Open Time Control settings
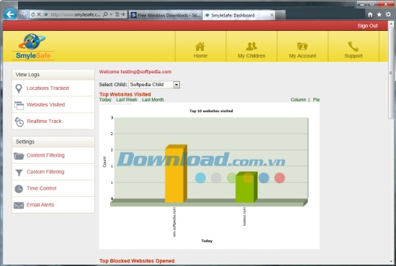This screenshot has height=266, width=396. pyautogui.click(x=42, y=188)
